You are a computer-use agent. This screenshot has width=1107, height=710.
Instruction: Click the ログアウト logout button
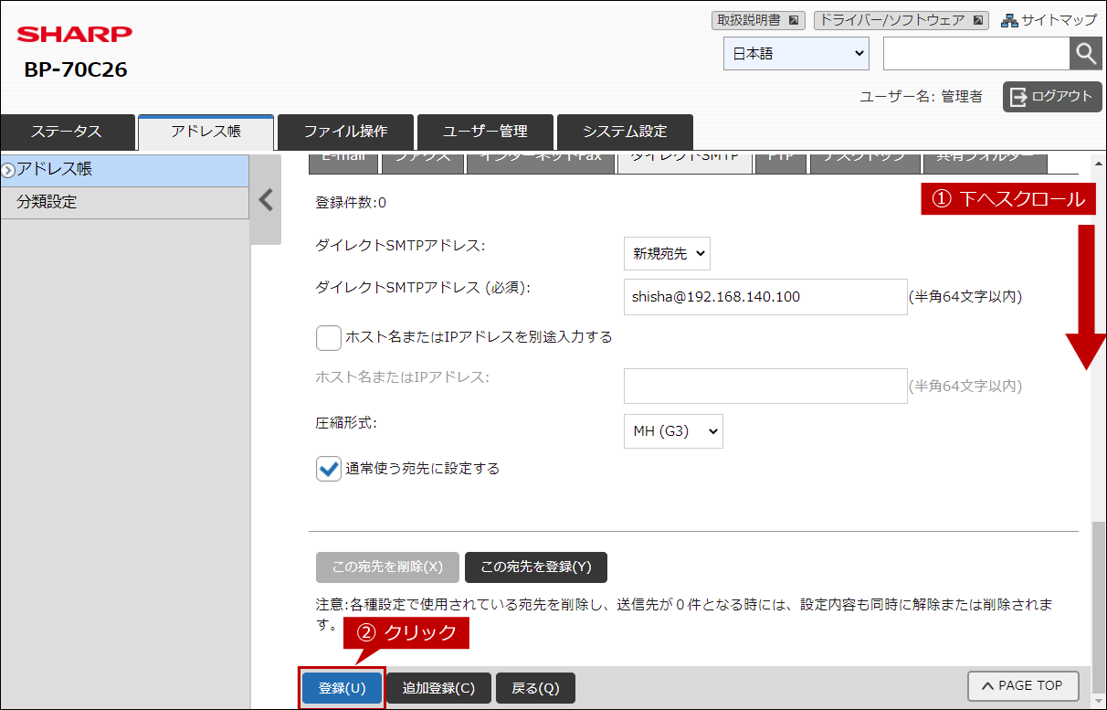[x=1052, y=96]
